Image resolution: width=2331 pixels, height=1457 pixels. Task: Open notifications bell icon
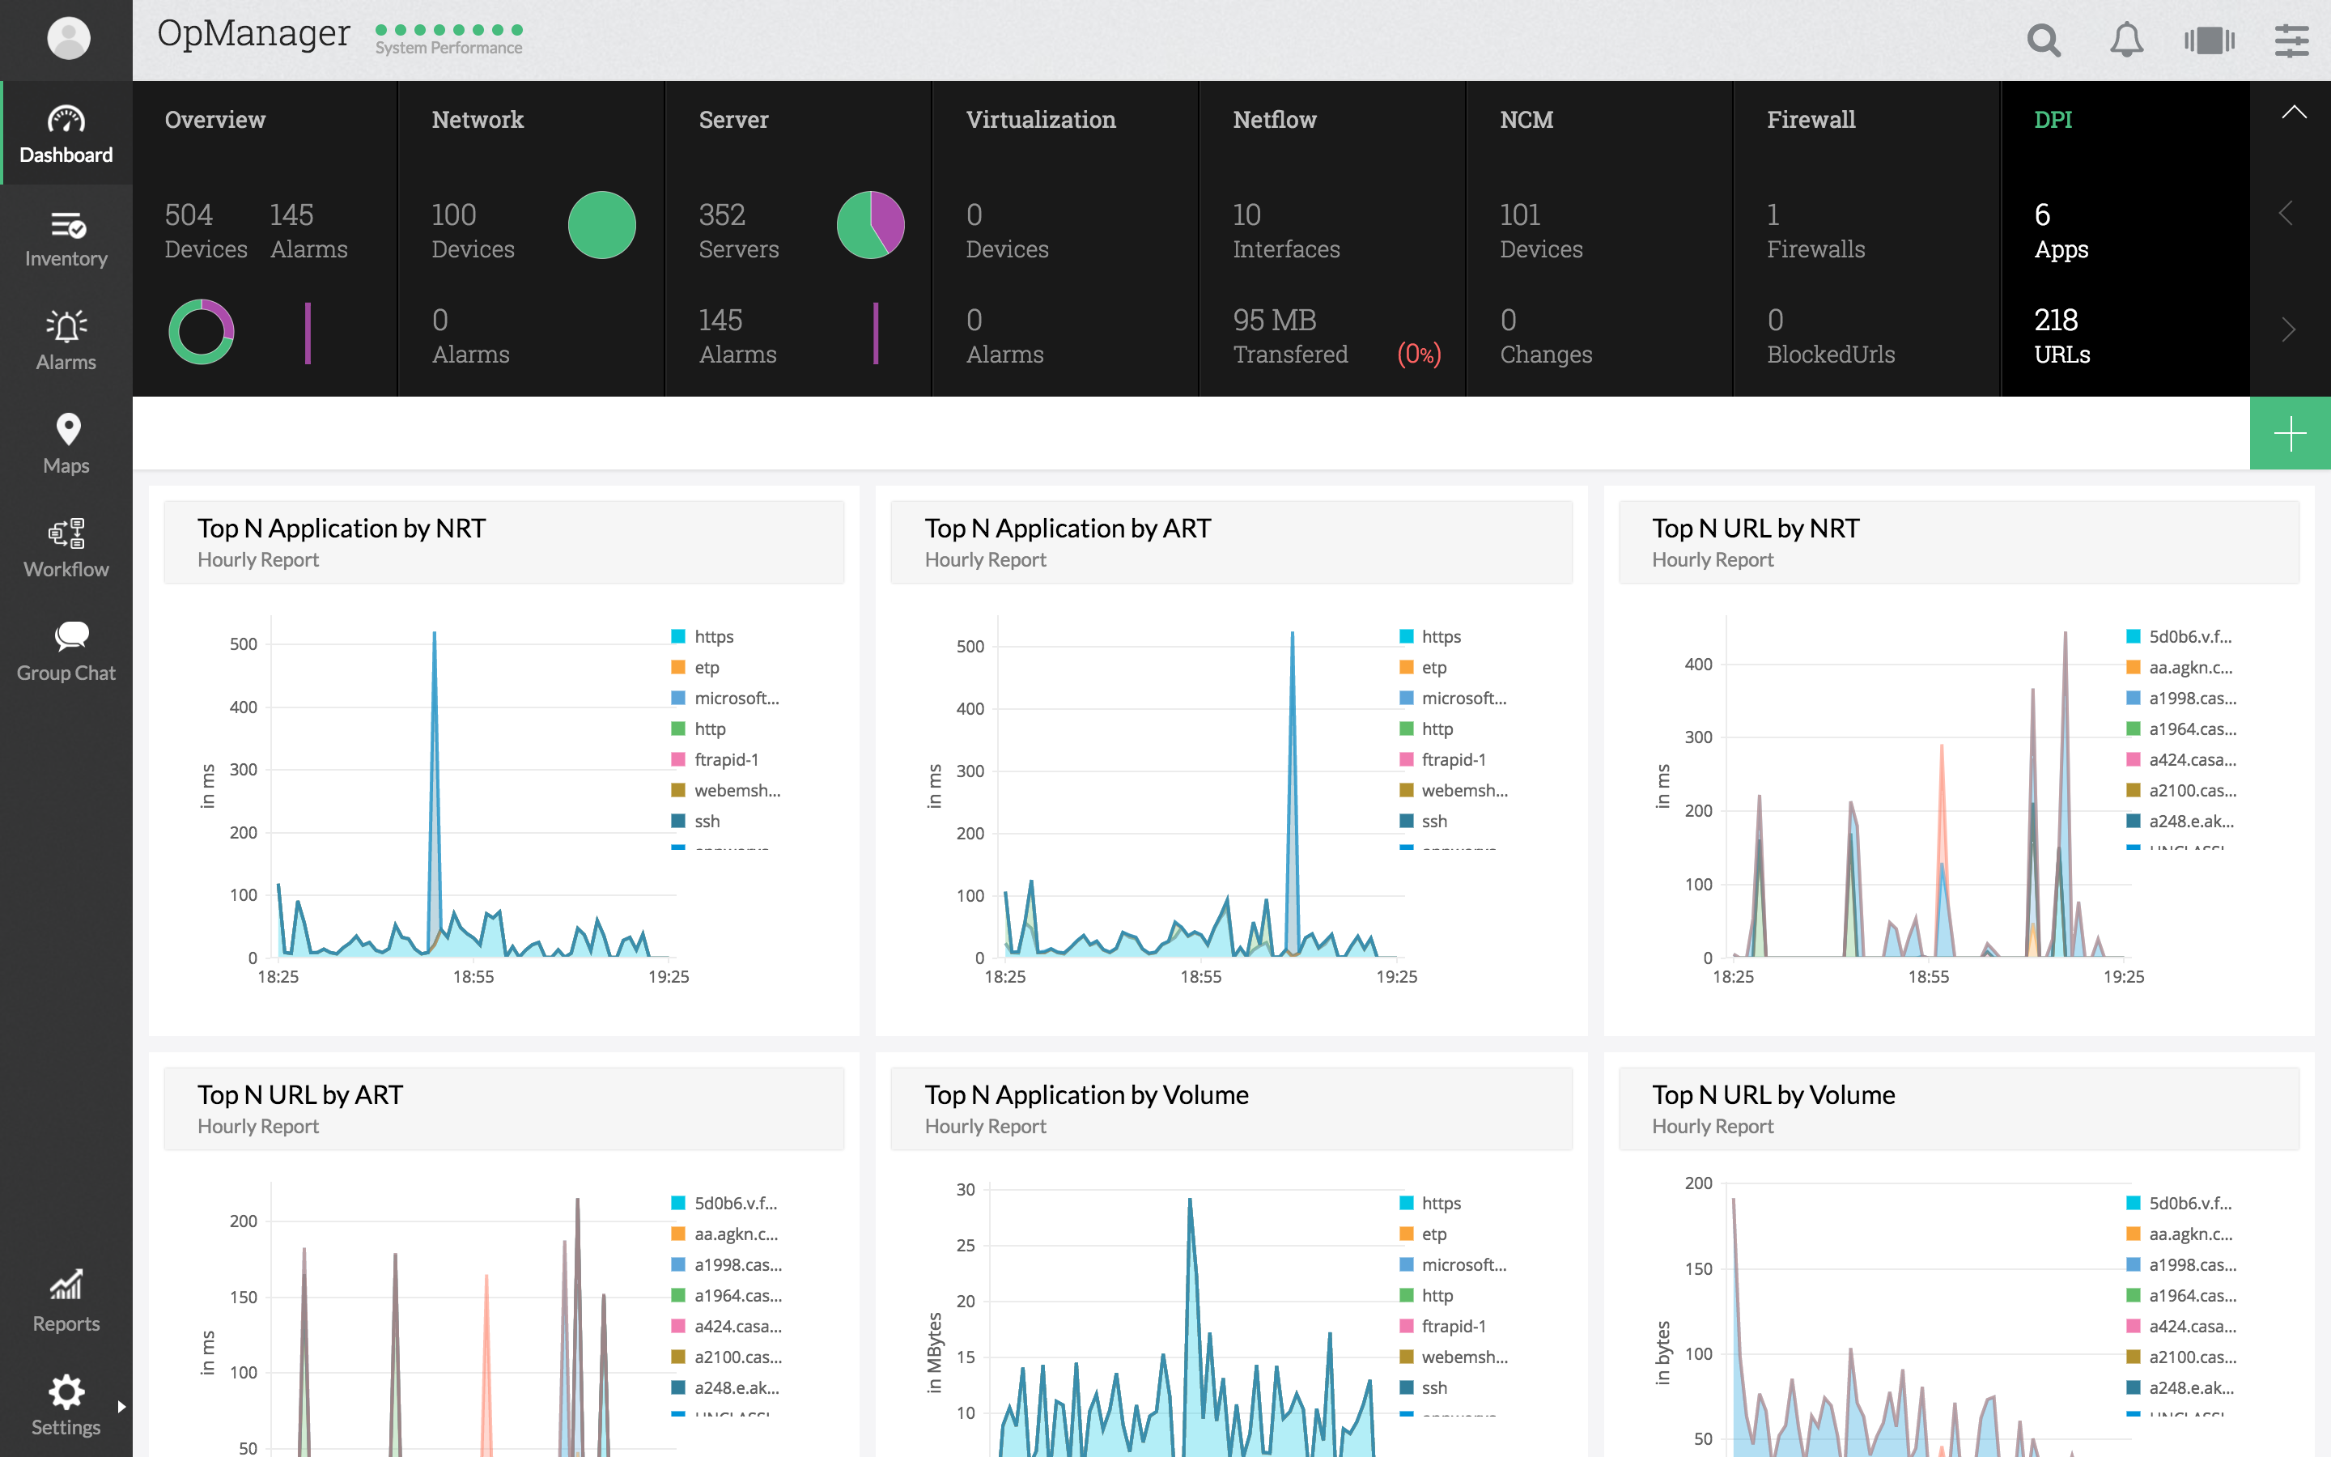[2126, 40]
